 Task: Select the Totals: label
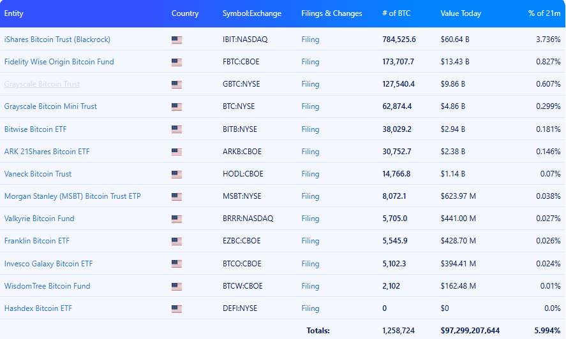point(318,331)
